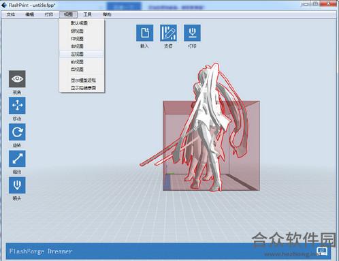Choose Default View (默认视图) menu entry

(82, 23)
